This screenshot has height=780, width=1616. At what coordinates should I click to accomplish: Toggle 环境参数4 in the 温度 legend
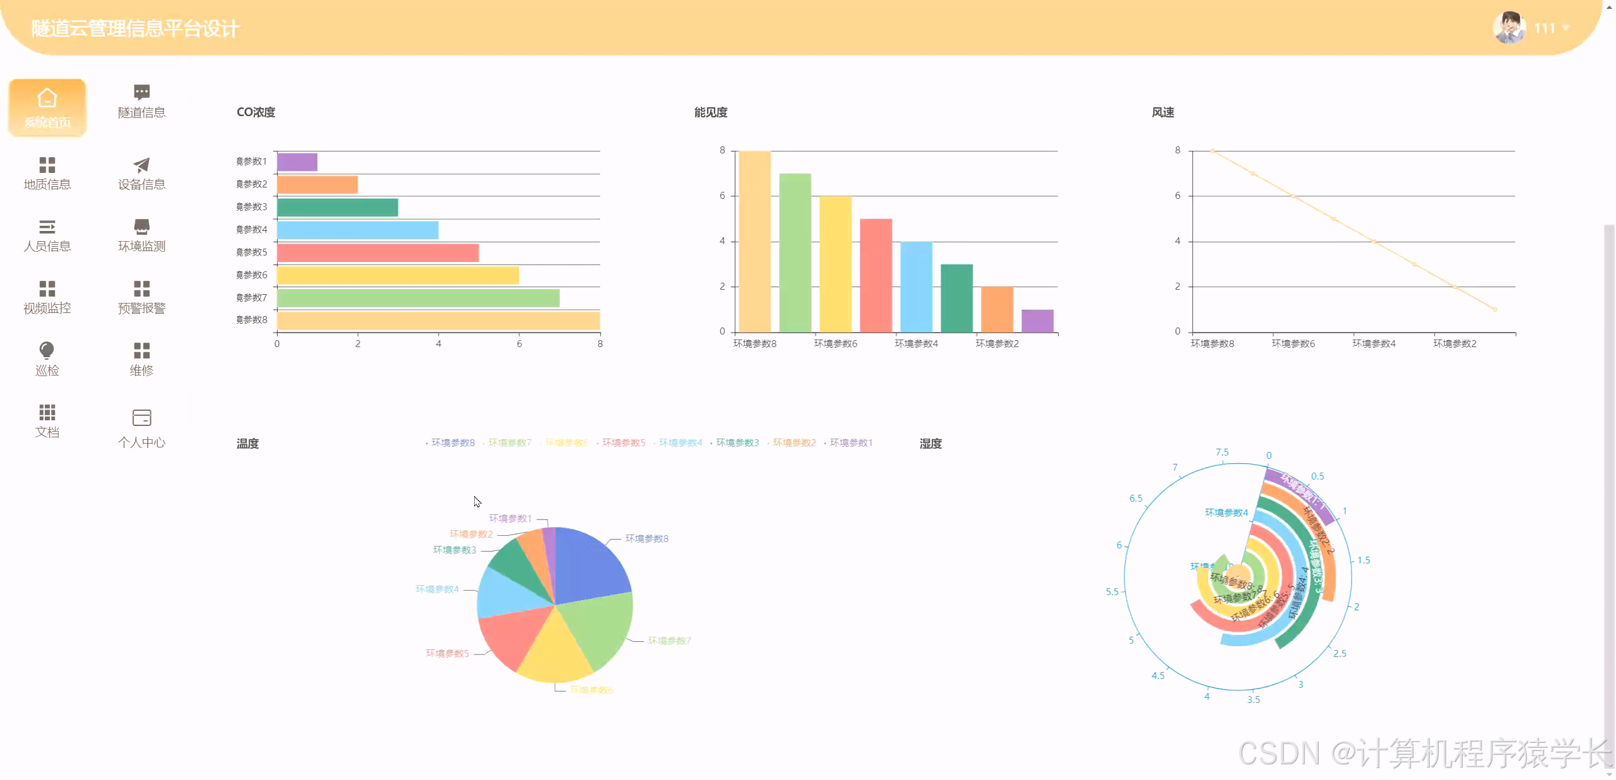tap(677, 443)
